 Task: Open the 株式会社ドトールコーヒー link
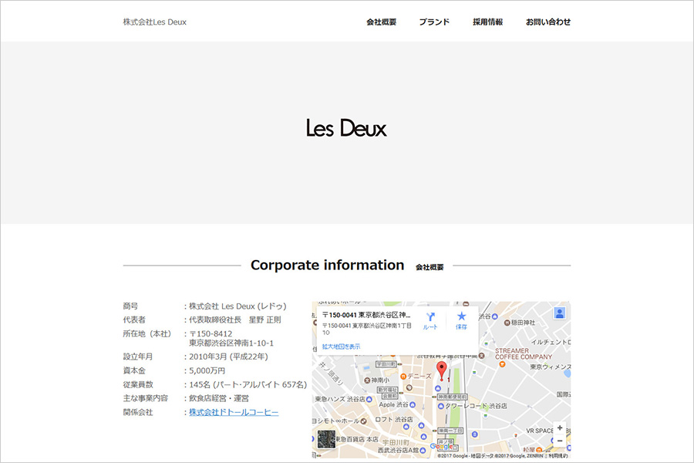[234, 412]
